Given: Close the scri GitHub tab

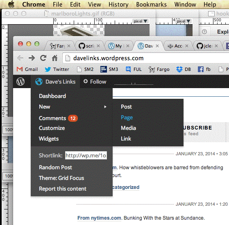Looking at the screenshot, I should 98,46.
